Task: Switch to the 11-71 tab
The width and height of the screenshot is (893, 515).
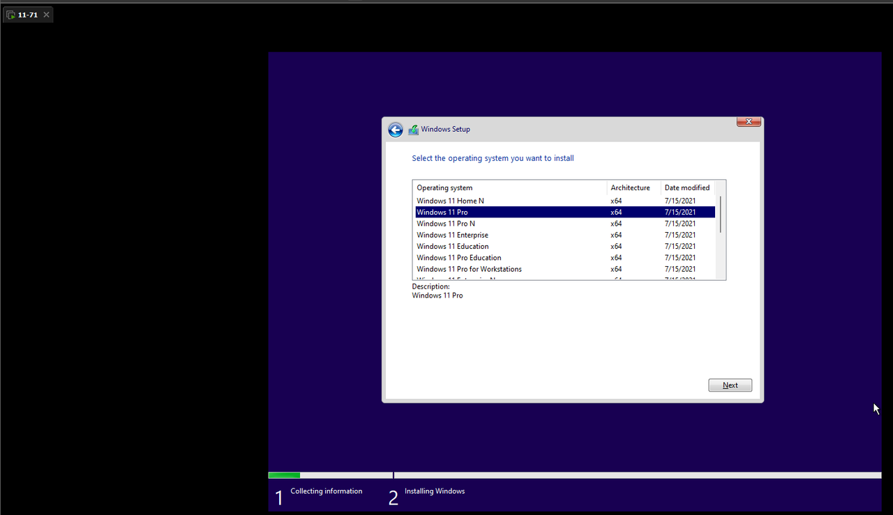Action: click(x=28, y=15)
